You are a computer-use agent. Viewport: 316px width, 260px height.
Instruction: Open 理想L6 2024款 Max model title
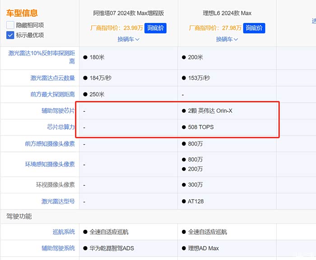click(227, 14)
